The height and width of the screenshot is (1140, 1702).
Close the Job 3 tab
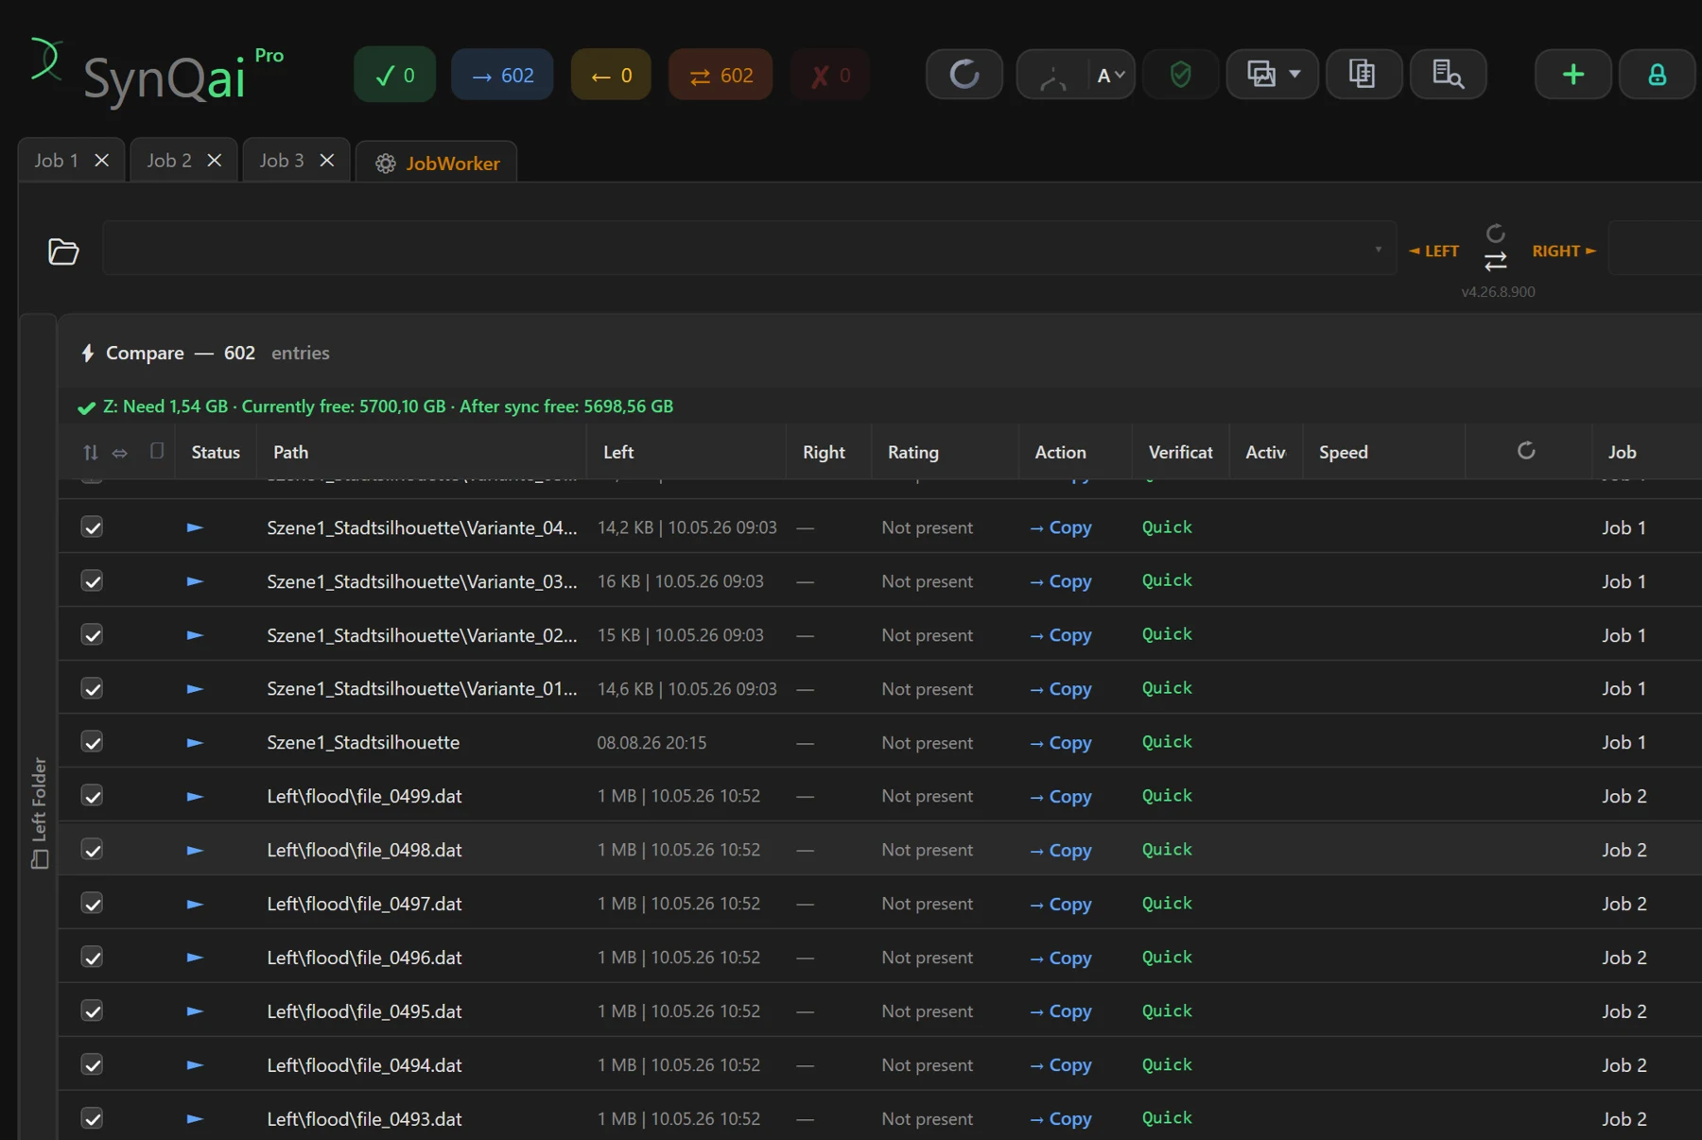327,160
